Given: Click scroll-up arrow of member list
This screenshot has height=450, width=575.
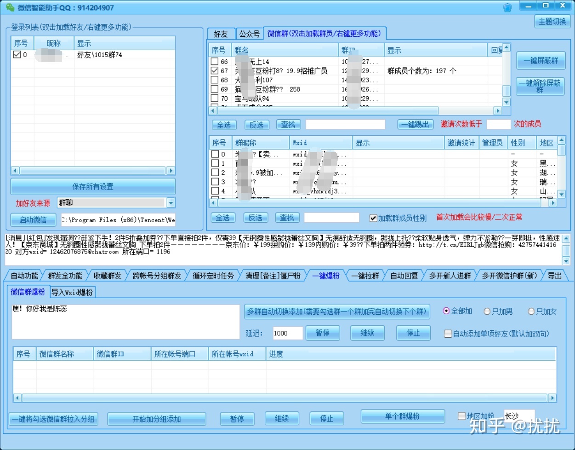Looking at the screenshot, I should coord(561,140).
